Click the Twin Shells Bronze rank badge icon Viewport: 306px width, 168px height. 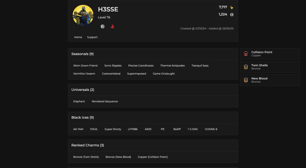[246, 67]
